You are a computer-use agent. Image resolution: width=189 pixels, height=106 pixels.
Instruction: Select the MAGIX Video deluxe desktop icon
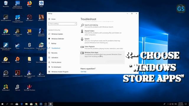coord(6,46)
